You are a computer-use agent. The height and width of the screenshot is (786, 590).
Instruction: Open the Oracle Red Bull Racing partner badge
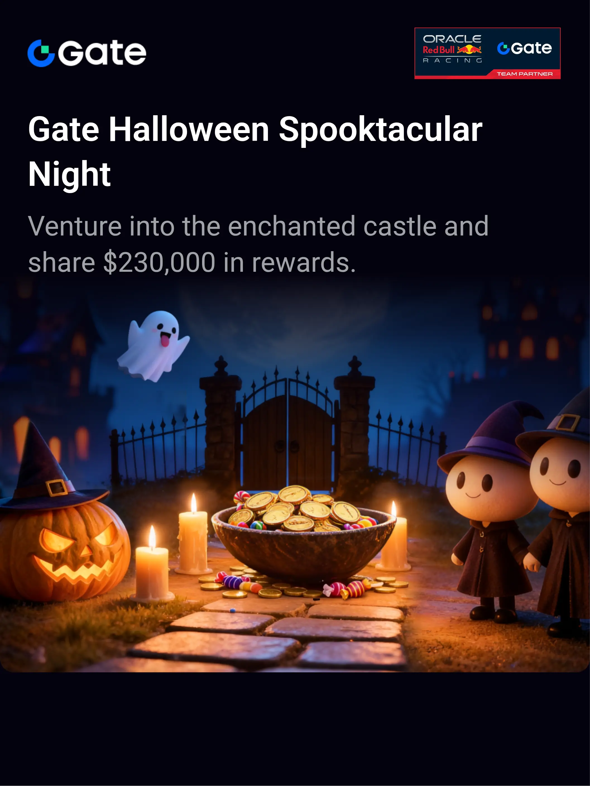coord(487,53)
